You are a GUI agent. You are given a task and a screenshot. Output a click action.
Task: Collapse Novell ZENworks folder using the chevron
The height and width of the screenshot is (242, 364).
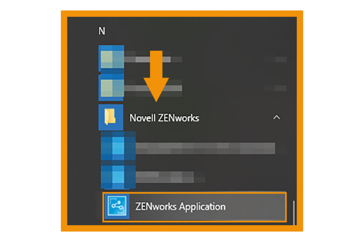(276, 118)
